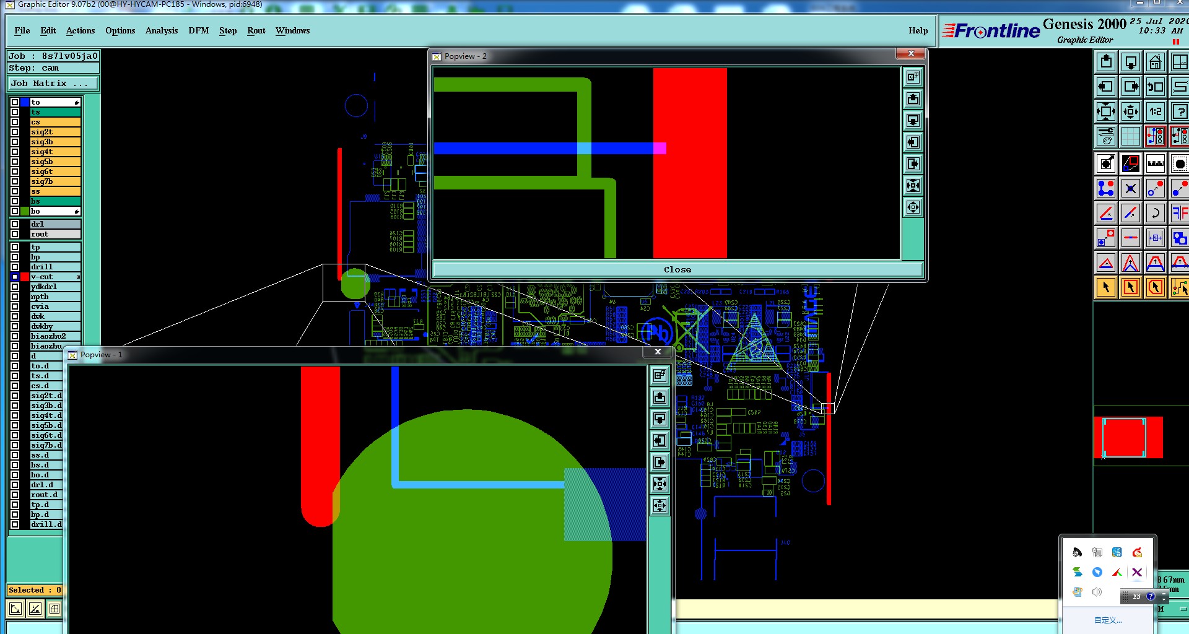The height and width of the screenshot is (634, 1189).
Task: Click the small red triangle over blue line icon
Action: point(1106,263)
